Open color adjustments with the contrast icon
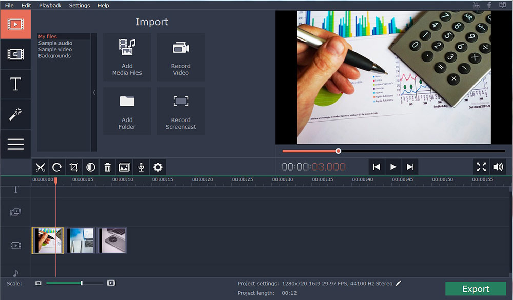The height and width of the screenshot is (300, 513). [90, 167]
